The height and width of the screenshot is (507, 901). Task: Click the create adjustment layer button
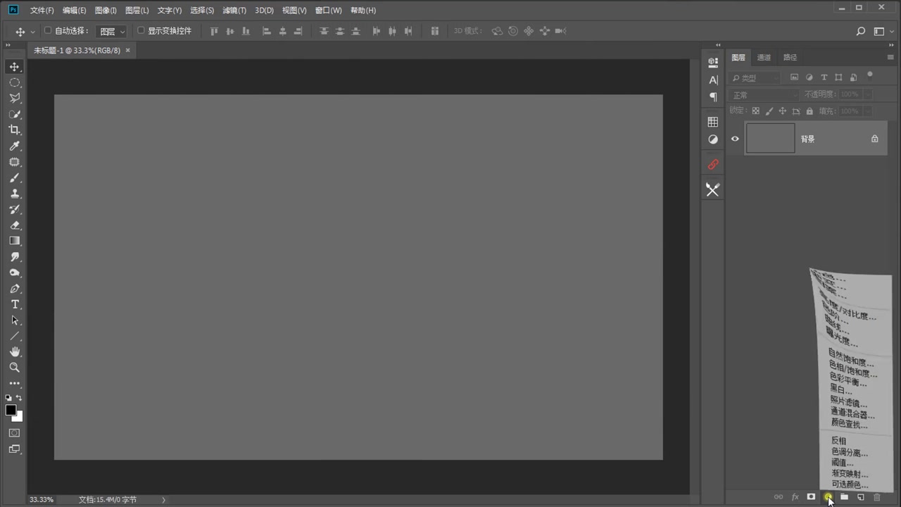coord(828,497)
